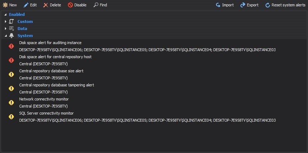Image resolution: width=308 pixels, height=153 pixels.
Task: Click 'Central (DESKTOP-7E958TV)' under database size alert
Action: pyautogui.click(x=43, y=78)
